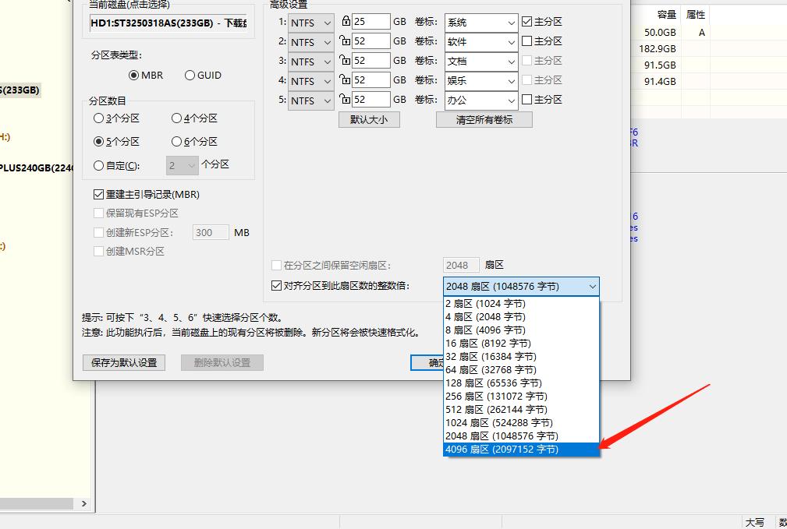Open the volume label dropdown showing 软件
This screenshot has width=787, height=529.
click(480, 41)
